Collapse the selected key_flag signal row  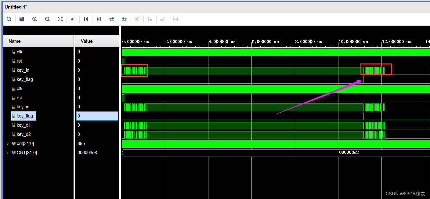[23, 116]
